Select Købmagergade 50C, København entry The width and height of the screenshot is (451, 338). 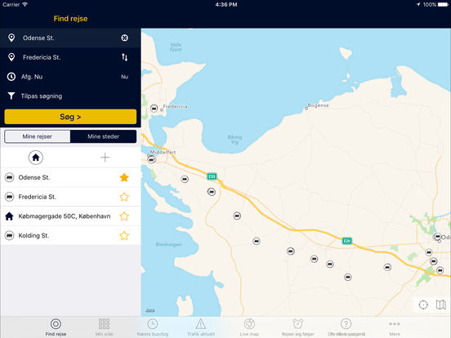pyautogui.click(x=70, y=216)
